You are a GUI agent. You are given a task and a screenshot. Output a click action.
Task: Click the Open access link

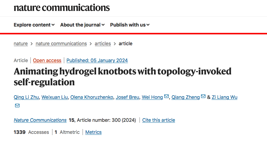[x=47, y=60]
